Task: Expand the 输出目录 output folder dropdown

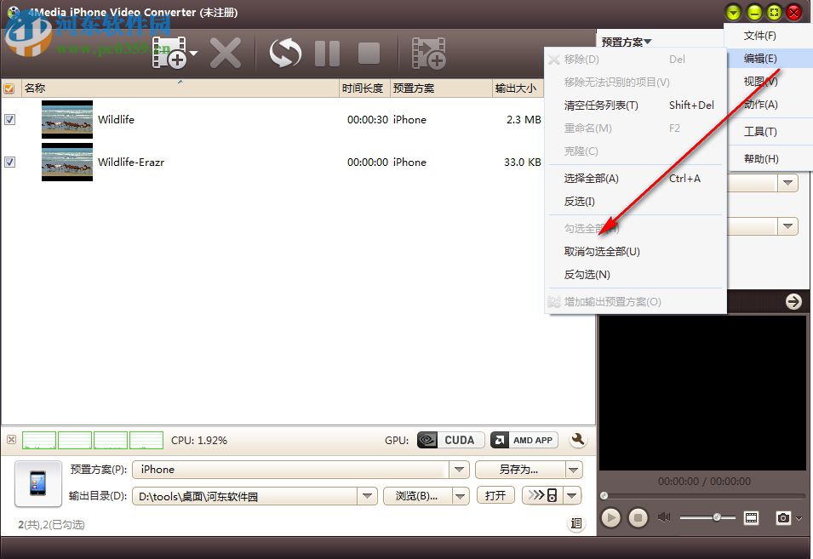Action: click(366, 494)
